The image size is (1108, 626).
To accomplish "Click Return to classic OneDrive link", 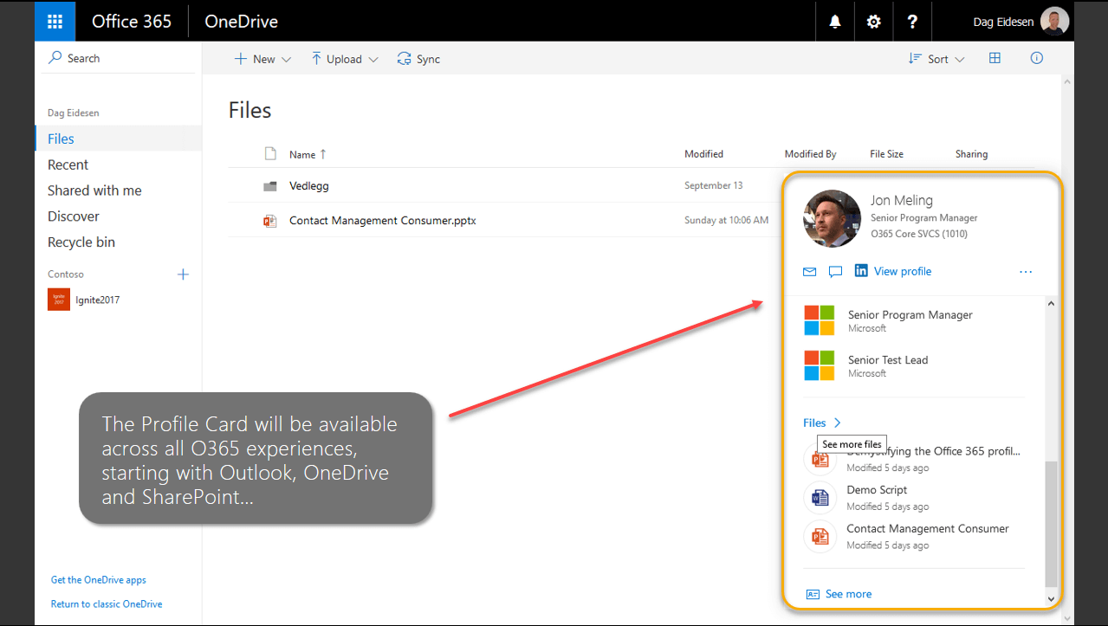I will tap(107, 603).
